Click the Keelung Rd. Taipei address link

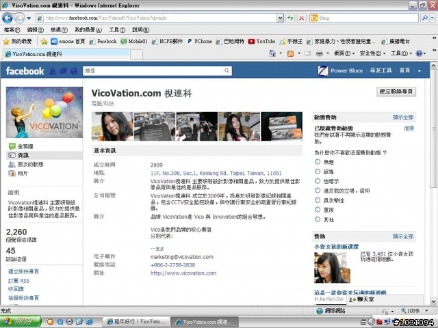pyautogui.click(x=216, y=173)
